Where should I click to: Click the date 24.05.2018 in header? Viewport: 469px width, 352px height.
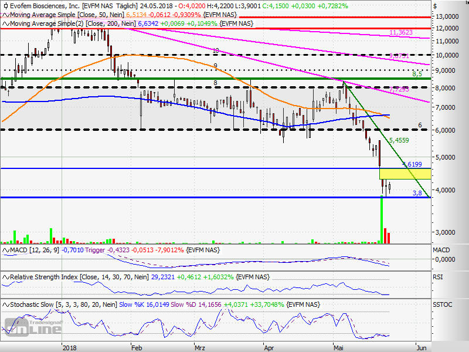[157, 6]
